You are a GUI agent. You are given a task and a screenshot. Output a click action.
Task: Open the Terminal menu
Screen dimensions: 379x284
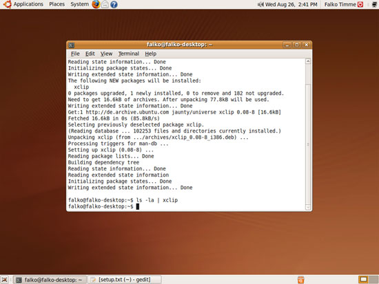point(129,54)
